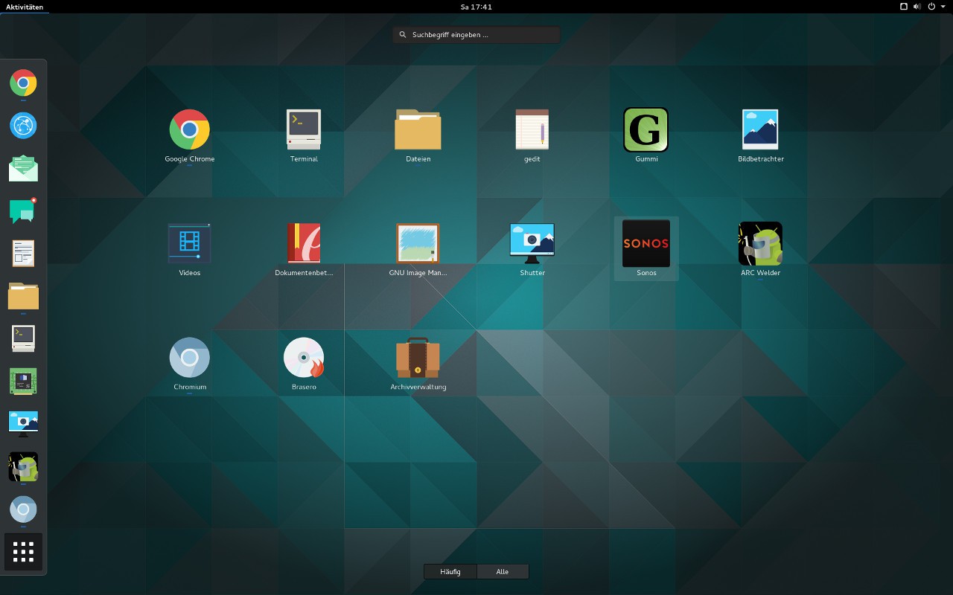Toggle the Show Applications grid button
953x595 pixels.
pyautogui.click(x=23, y=552)
